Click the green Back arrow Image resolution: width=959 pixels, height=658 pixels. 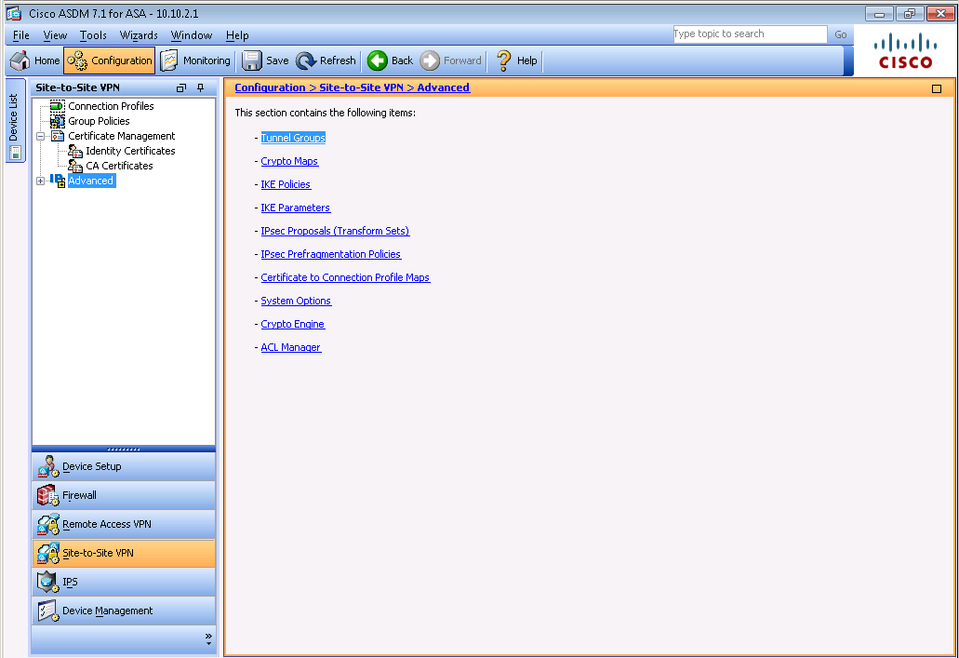[x=378, y=60]
